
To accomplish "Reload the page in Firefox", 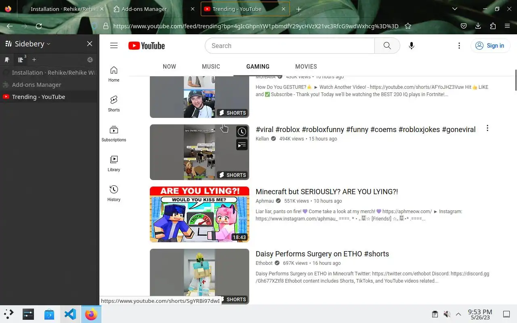I will tap(39, 26).
